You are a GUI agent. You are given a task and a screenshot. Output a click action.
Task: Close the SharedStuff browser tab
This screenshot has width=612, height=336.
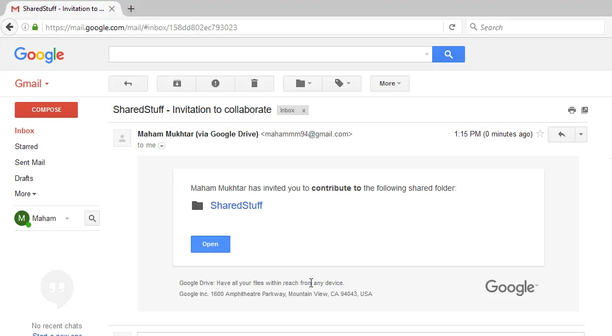112,9
